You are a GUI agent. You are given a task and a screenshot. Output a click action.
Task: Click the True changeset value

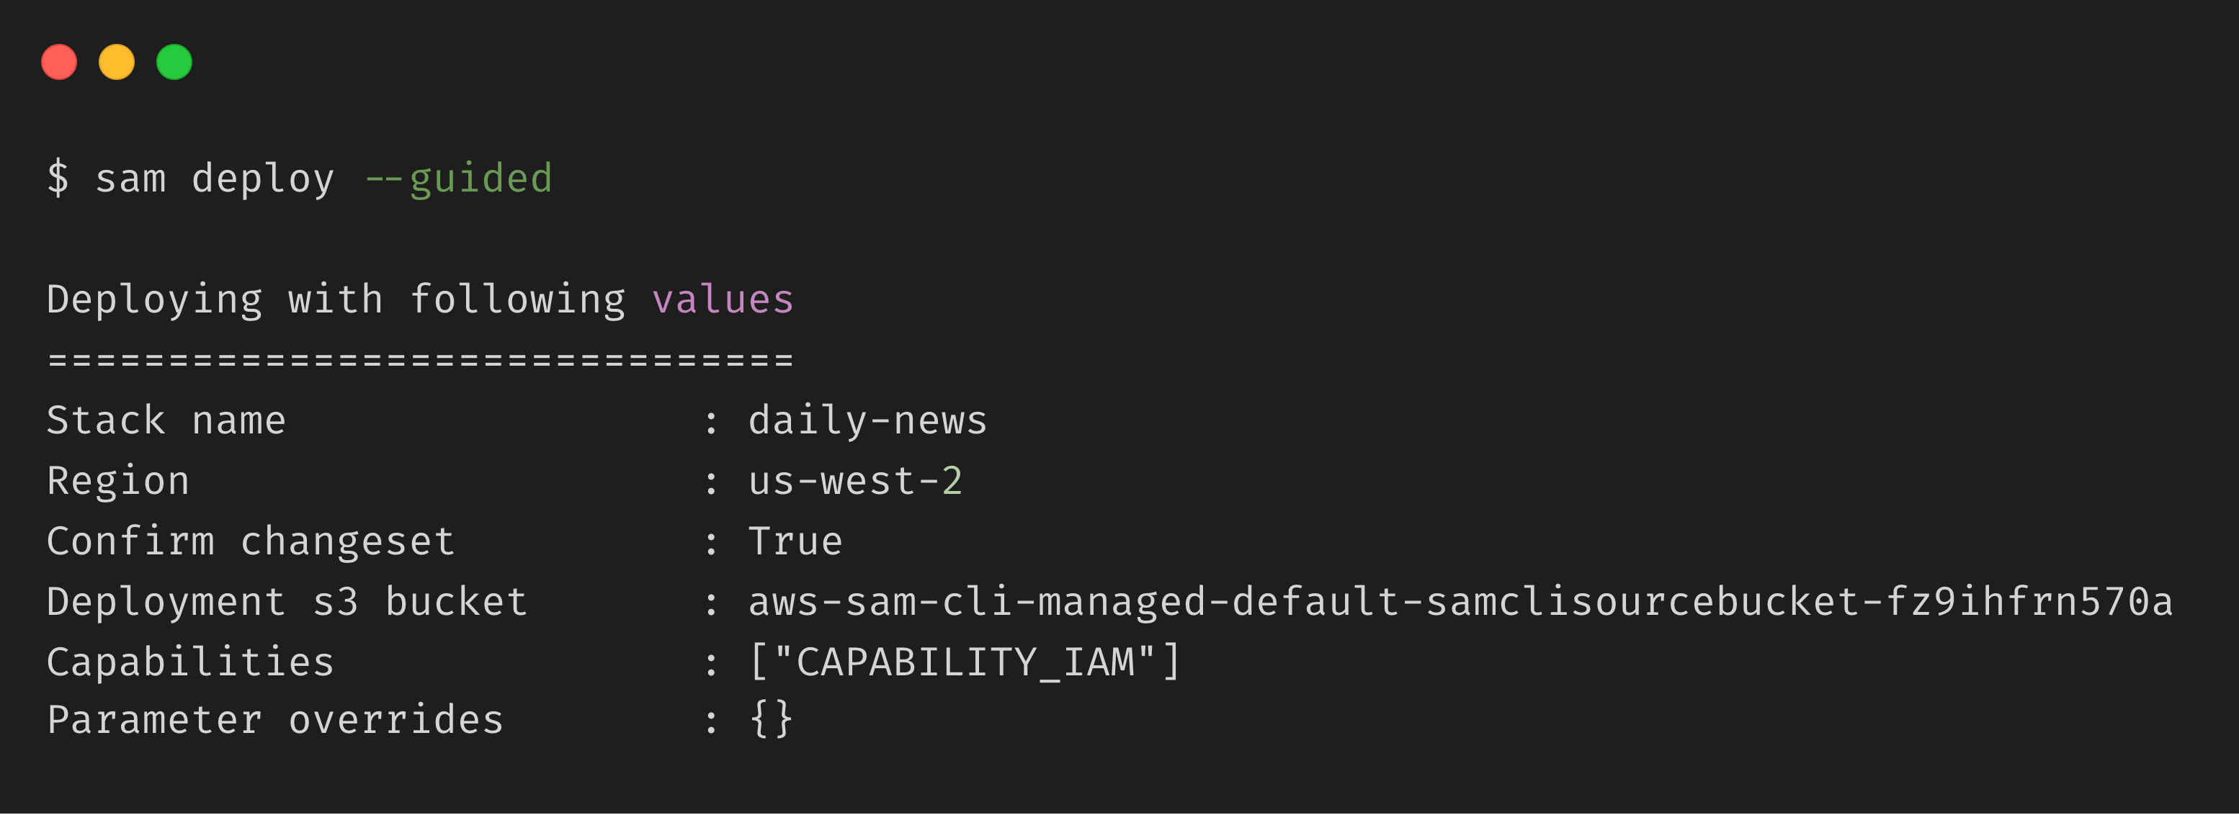click(x=795, y=541)
